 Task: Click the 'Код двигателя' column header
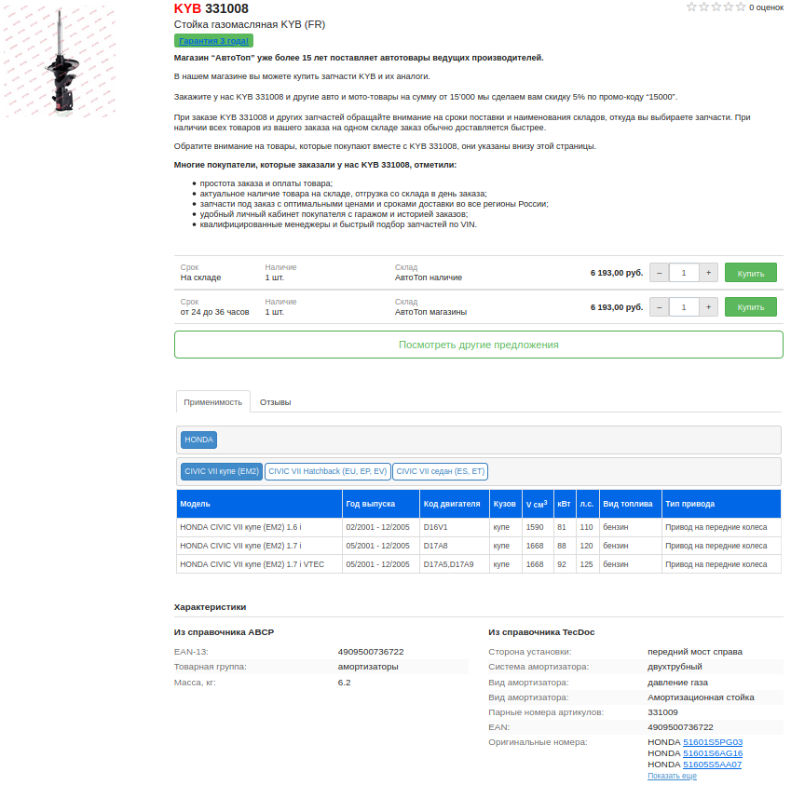pos(455,504)
